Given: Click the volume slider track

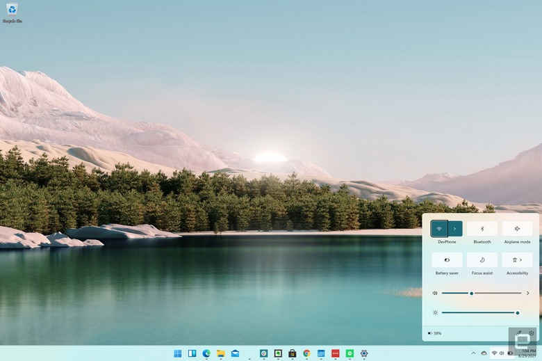Looking at the screenshot, I should 481,293.
